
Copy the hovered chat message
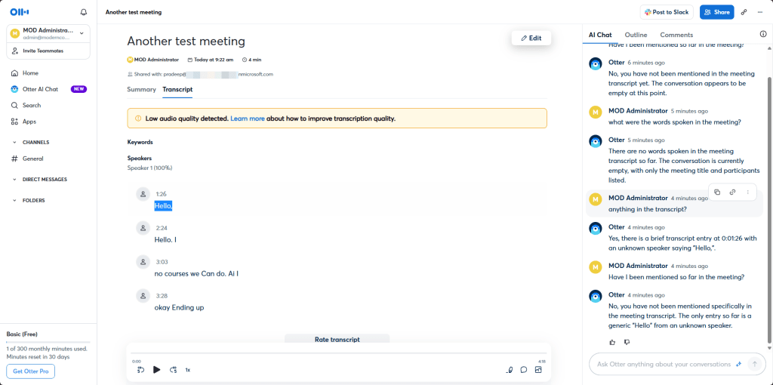(x=717, y=192)
